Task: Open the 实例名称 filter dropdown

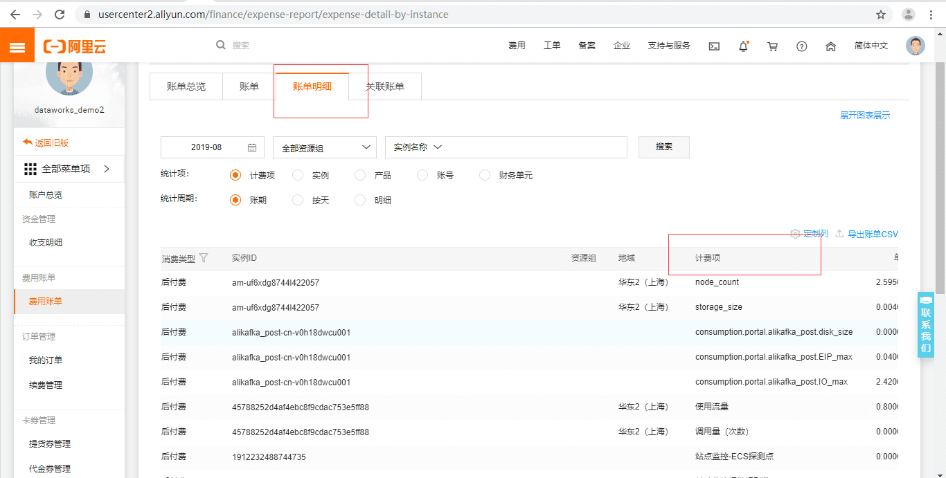Action: 418,147
